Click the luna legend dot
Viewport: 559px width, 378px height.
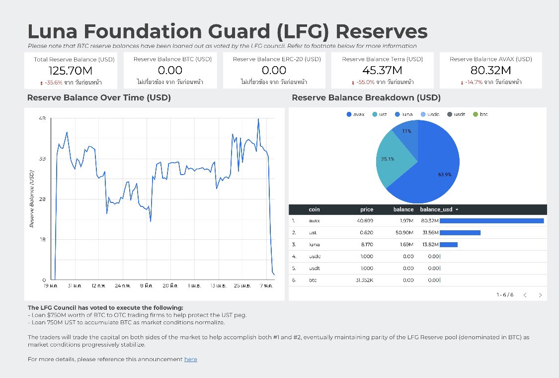click(398, 114)
